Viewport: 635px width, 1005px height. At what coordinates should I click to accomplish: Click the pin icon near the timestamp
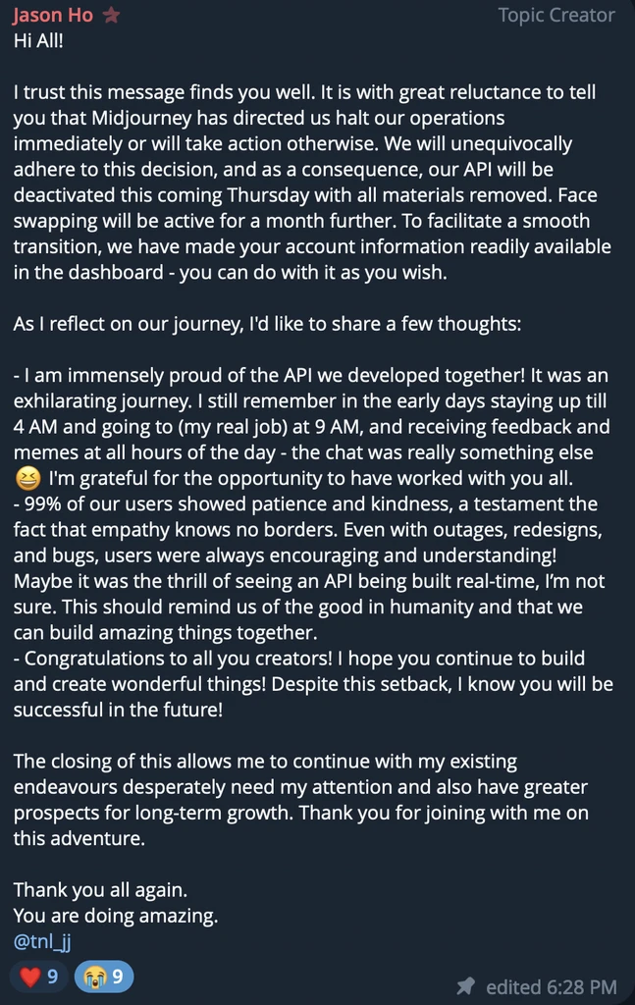pyautogui.click(x=466, y=985)
